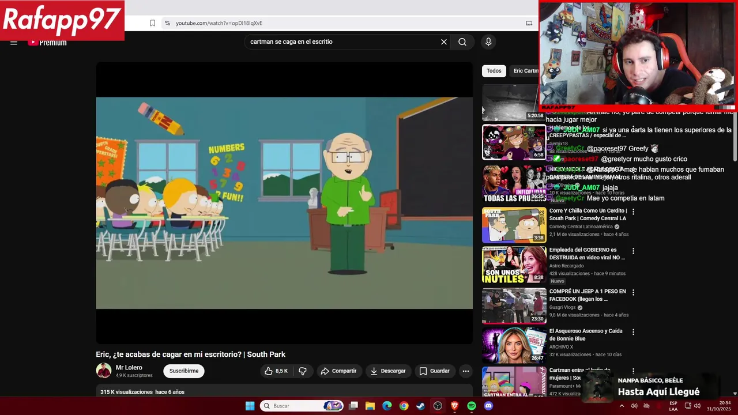The height and width of the screenshot is (415, 738).
Task: Open volume control in system tray
Action: (x=697, y=406)
